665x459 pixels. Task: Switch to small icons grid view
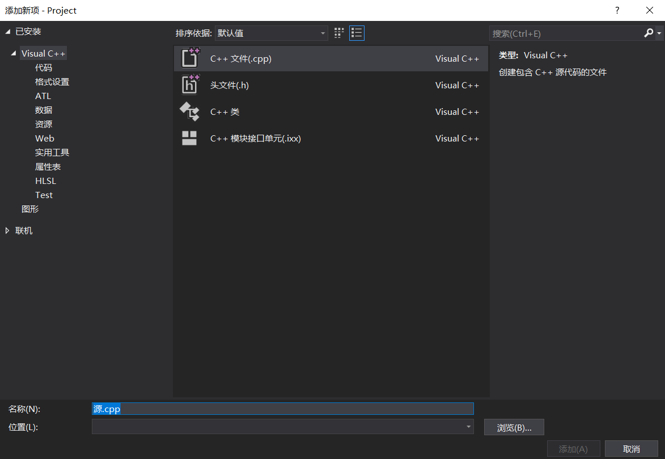(x=339, y=33)
